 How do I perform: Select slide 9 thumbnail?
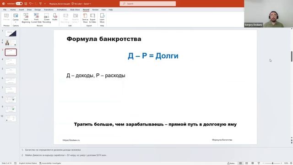tap(11, 109)
